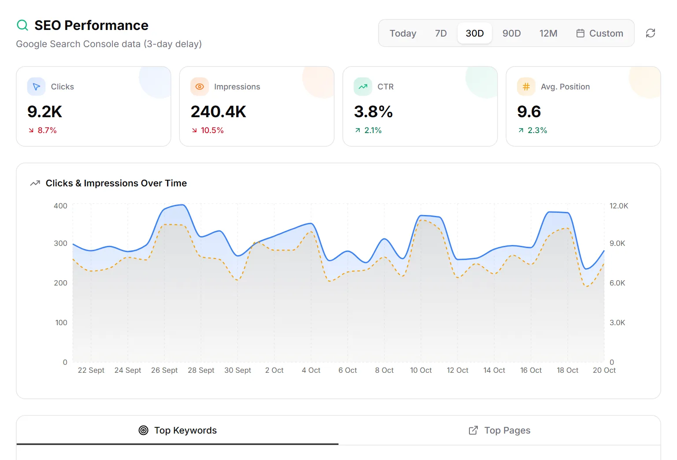The height and width of the screenshot is (460, 677).
Task: Click the up arrow beside 2.3%
Action: [x=521, y=130]
